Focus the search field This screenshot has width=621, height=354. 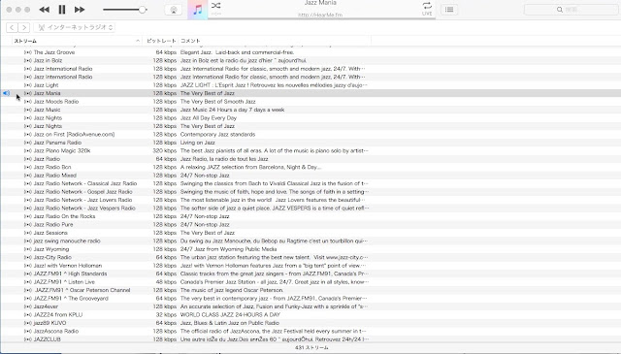571,10
